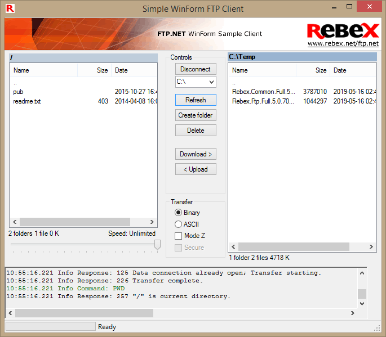
Task: Click left arrow of log horizontal scrollbar
Action: point(10,313)
